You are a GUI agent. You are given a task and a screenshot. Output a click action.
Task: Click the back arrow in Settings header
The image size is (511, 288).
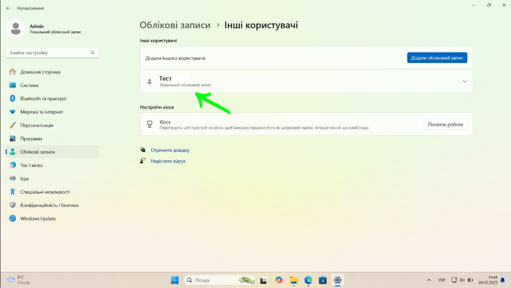[x=8, y=8]
